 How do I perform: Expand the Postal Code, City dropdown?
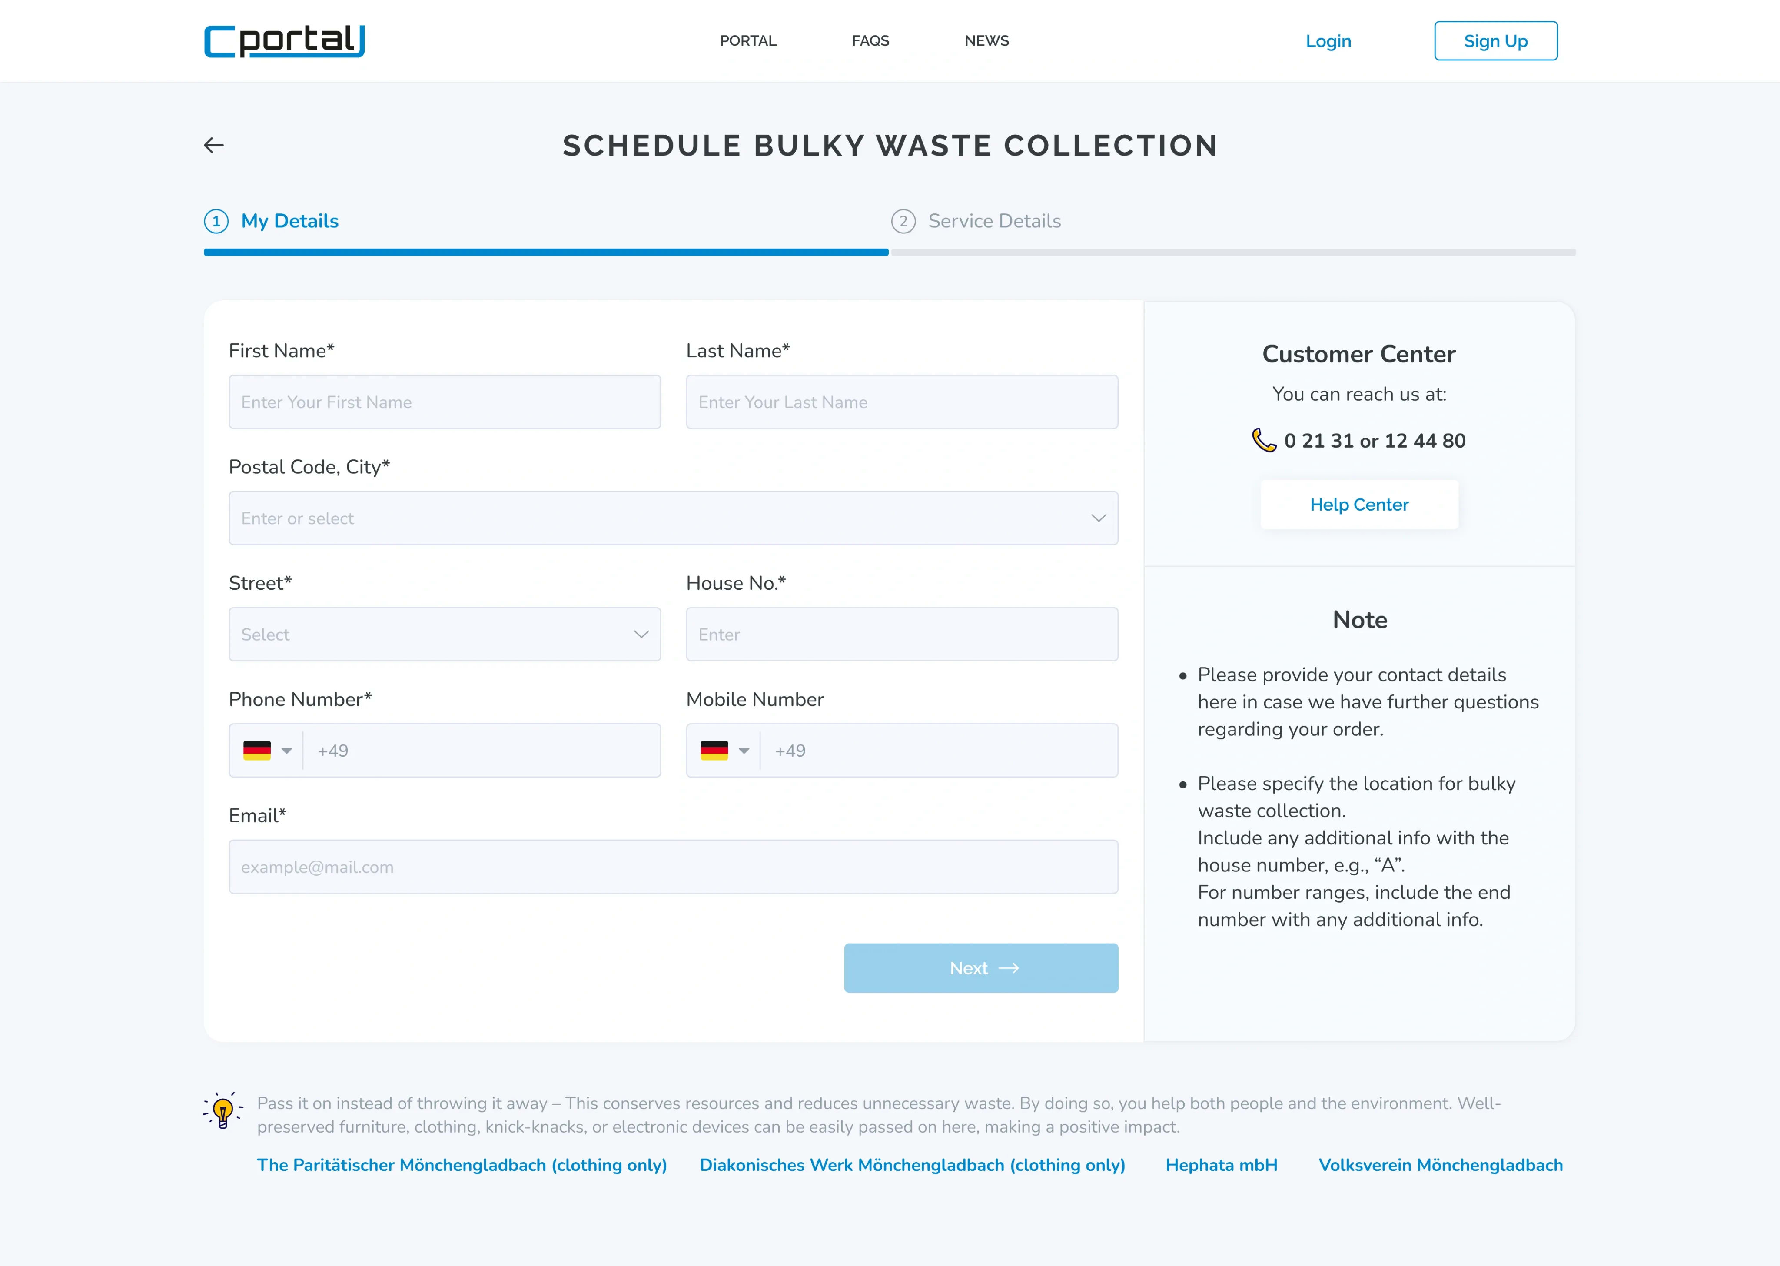click(x=1098, y=518)
